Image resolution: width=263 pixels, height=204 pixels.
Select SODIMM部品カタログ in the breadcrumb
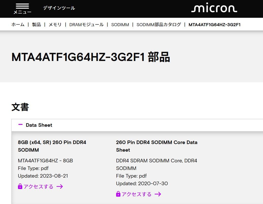[159, 25]
